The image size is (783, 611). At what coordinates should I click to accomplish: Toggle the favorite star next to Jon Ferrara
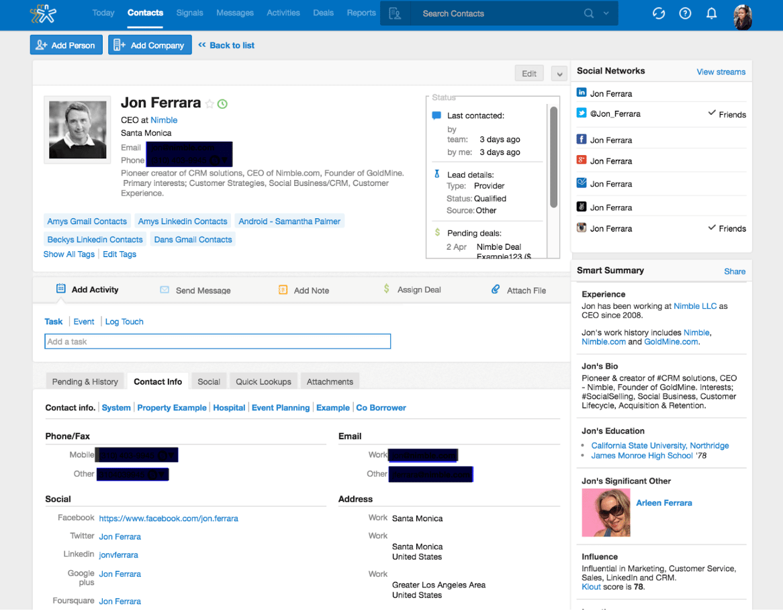point(210,104)
